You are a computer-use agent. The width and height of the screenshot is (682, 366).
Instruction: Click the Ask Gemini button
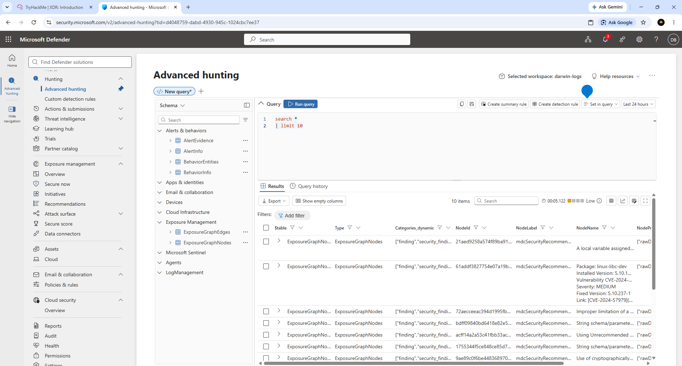point(607,7)
